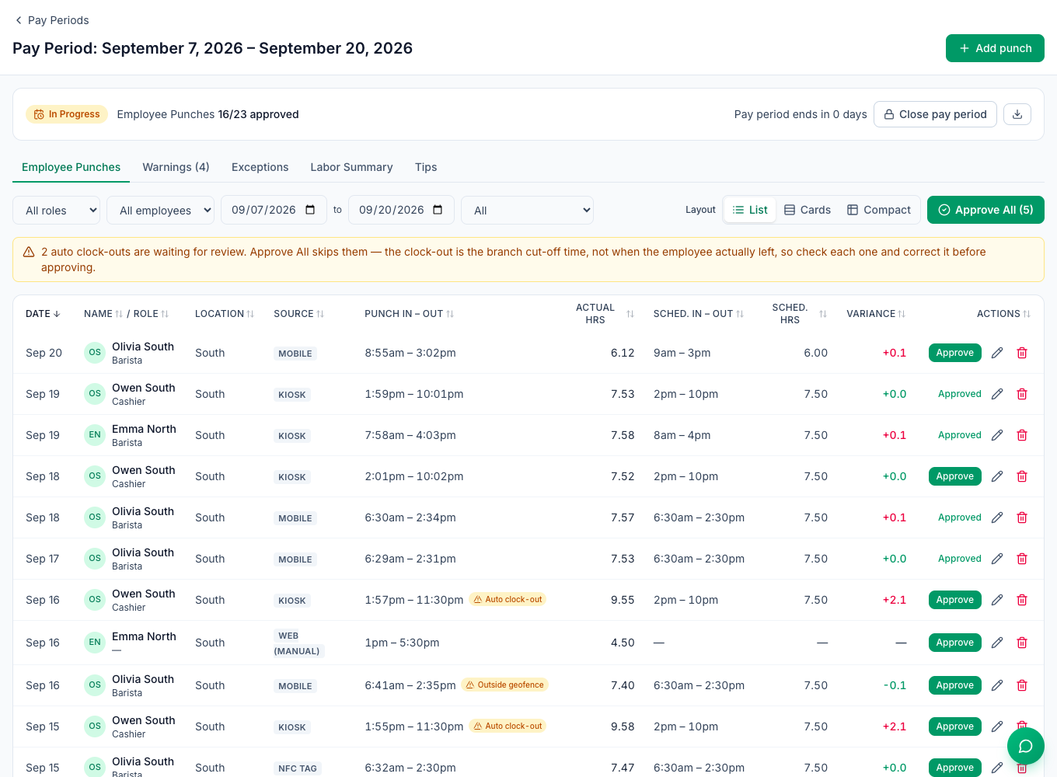1057x777 pixels.
Task: Approve Olivia South's Sep 20 punch
Action: point(954,353)
